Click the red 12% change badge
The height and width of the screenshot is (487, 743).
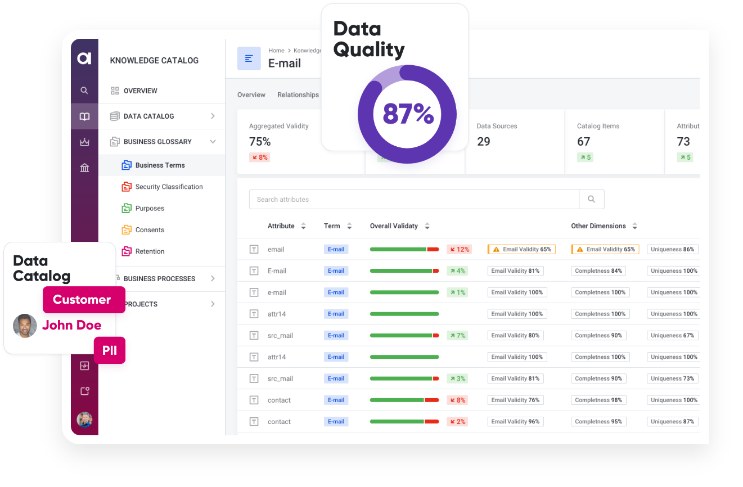(459, 249)
